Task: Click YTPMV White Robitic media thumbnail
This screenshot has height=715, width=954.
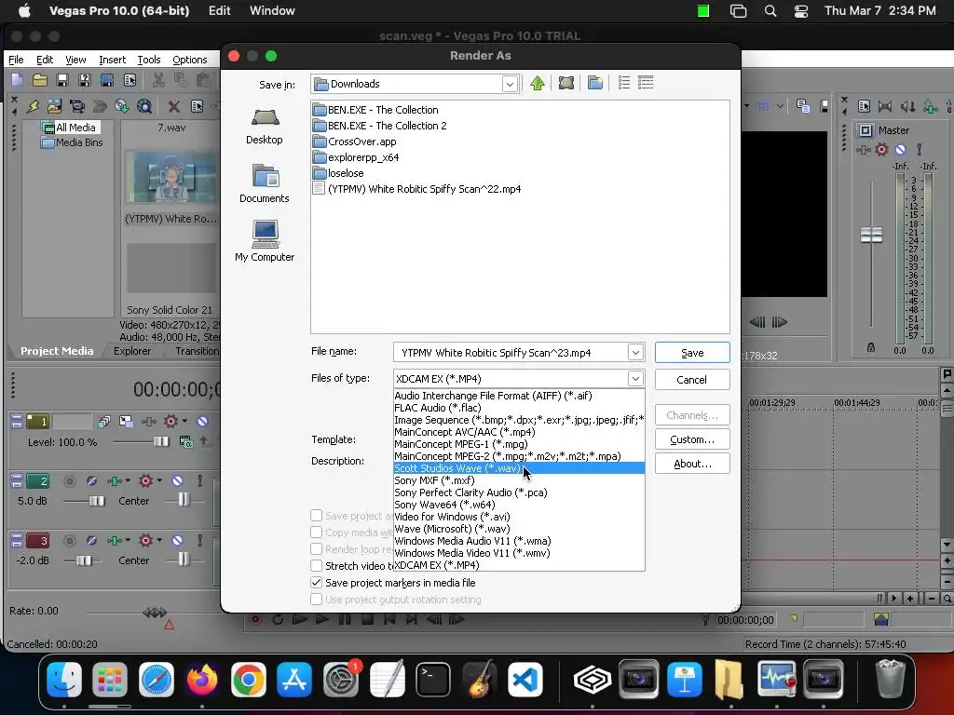Action: tap(170, 178)
